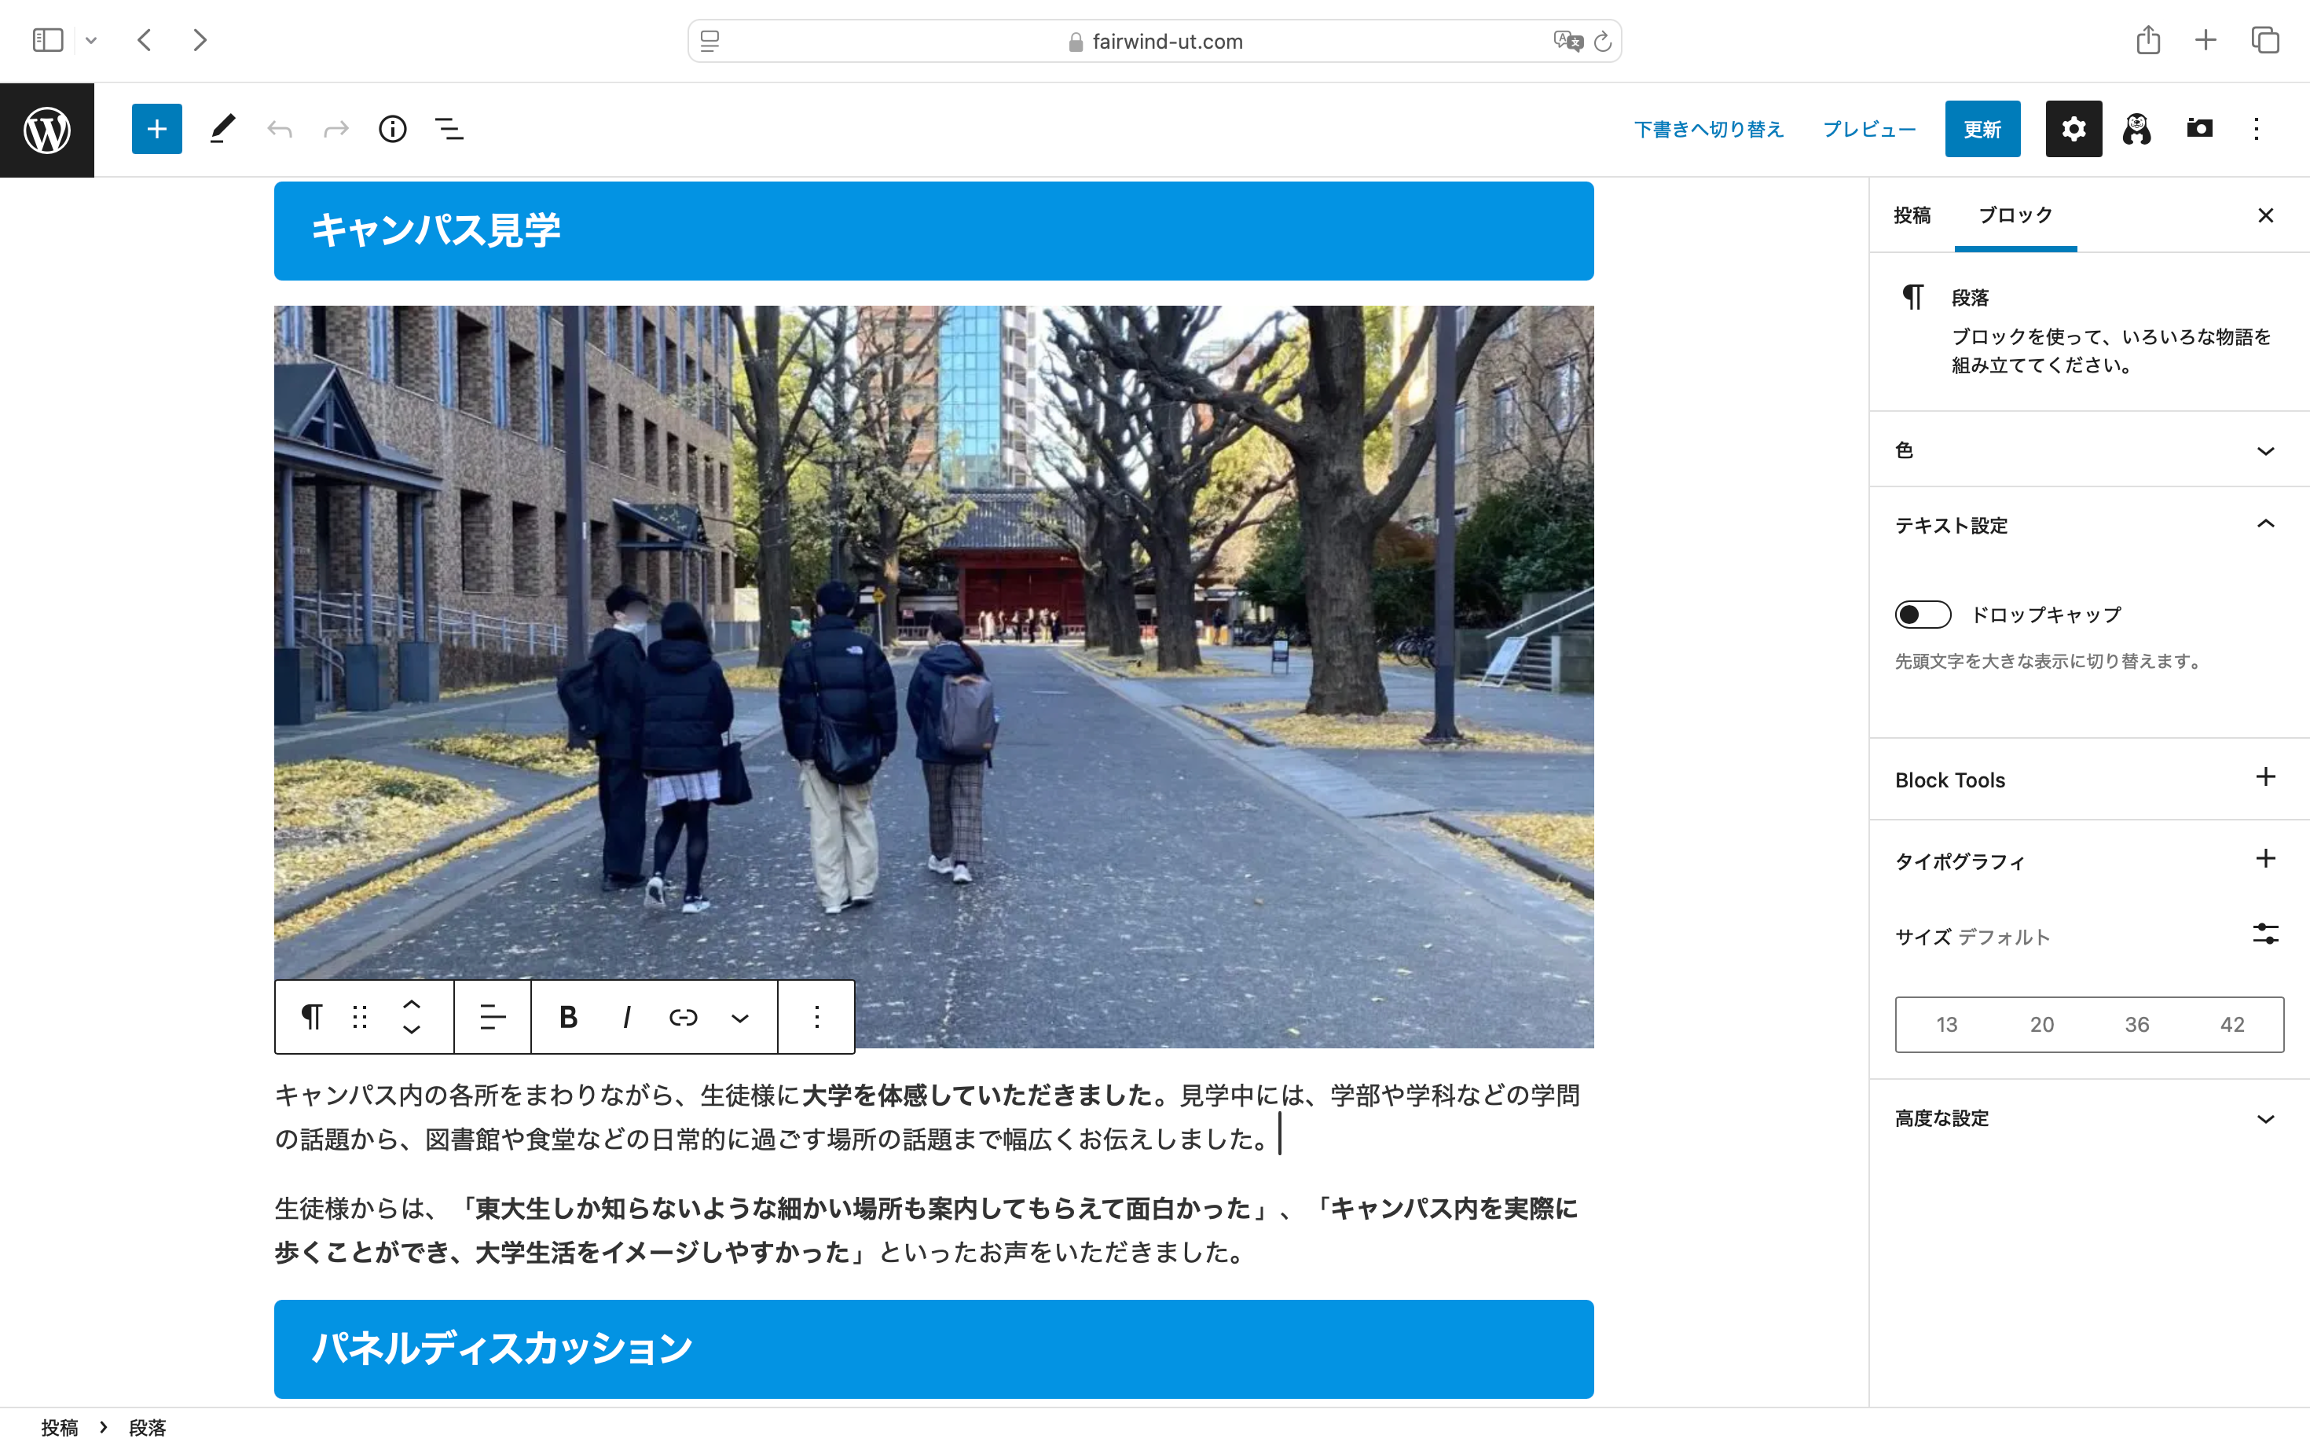Switch to the 投稿 tab
Viewport: 2310px width, 1446px height.
[x=1912, y=216]
